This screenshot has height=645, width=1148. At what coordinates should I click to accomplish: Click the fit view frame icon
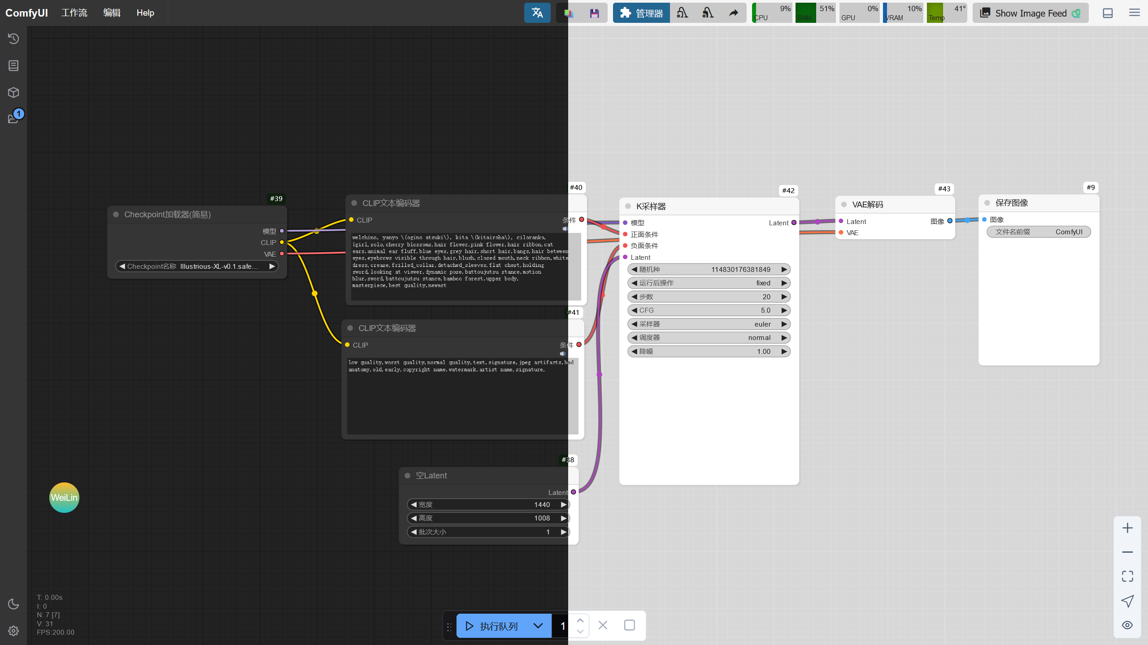coord(1127,576)
